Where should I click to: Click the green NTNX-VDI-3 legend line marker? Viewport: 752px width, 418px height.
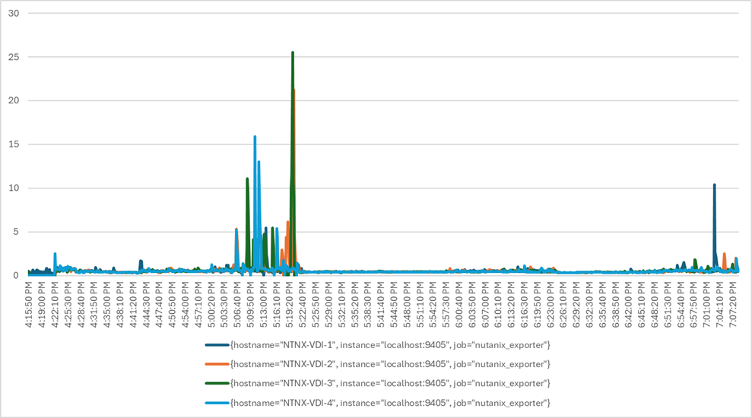[217, 384]
